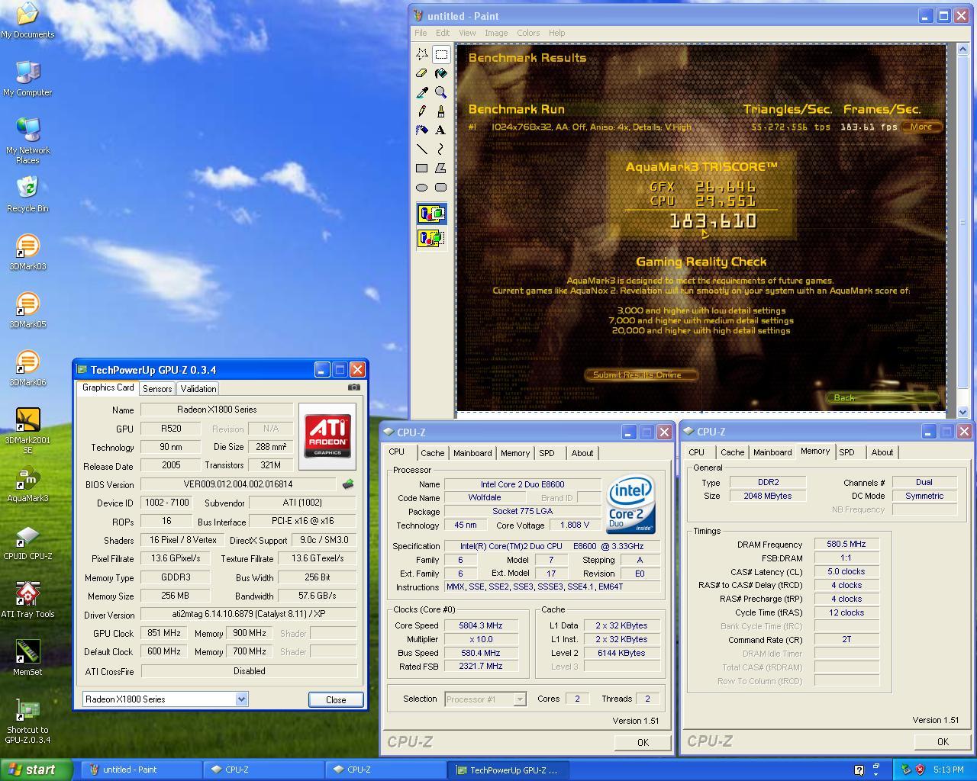This screenshot has width=977, height=781.
Task: Switch to the Validation tab in GPU-Z
Action: click(x=198, y=389)
